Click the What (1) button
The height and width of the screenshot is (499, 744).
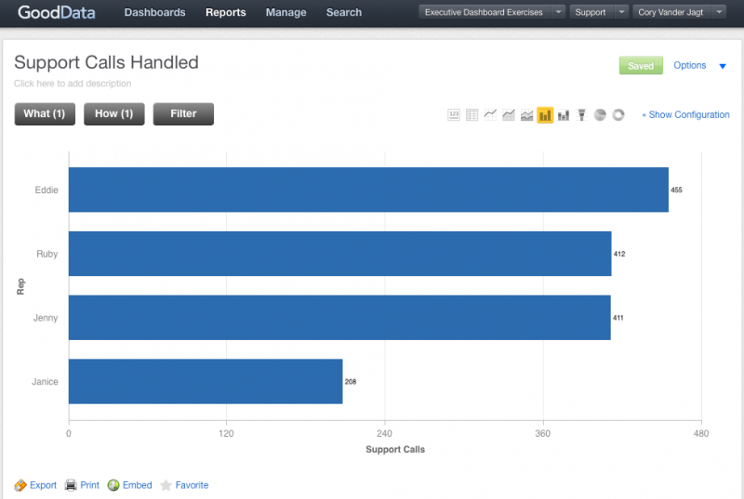pyautogui.click(x=45, y=113)
